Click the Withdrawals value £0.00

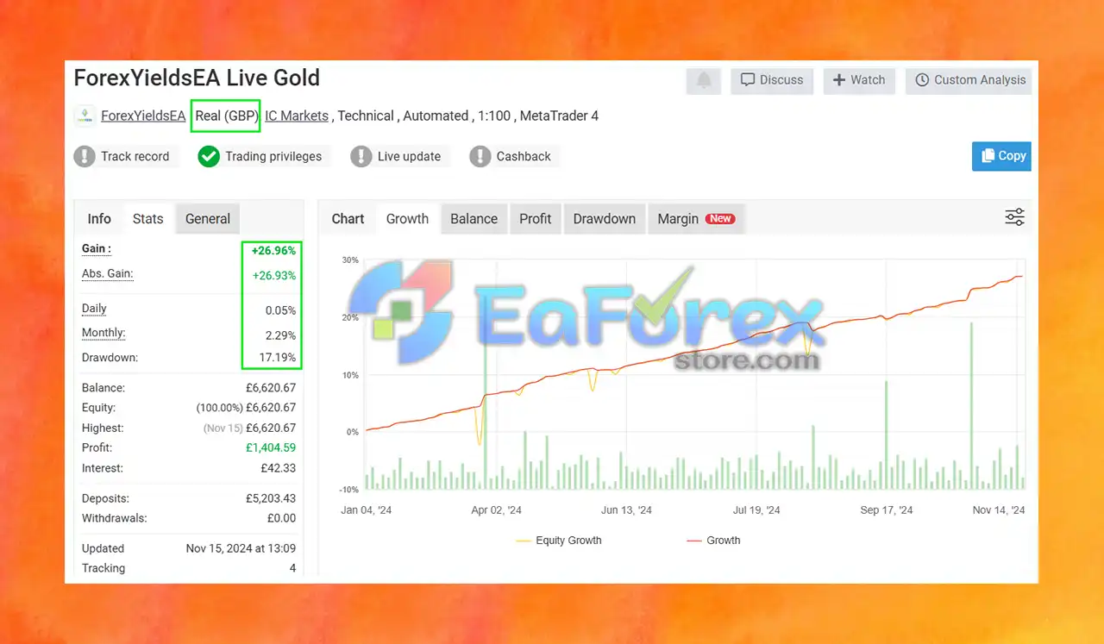281,518
